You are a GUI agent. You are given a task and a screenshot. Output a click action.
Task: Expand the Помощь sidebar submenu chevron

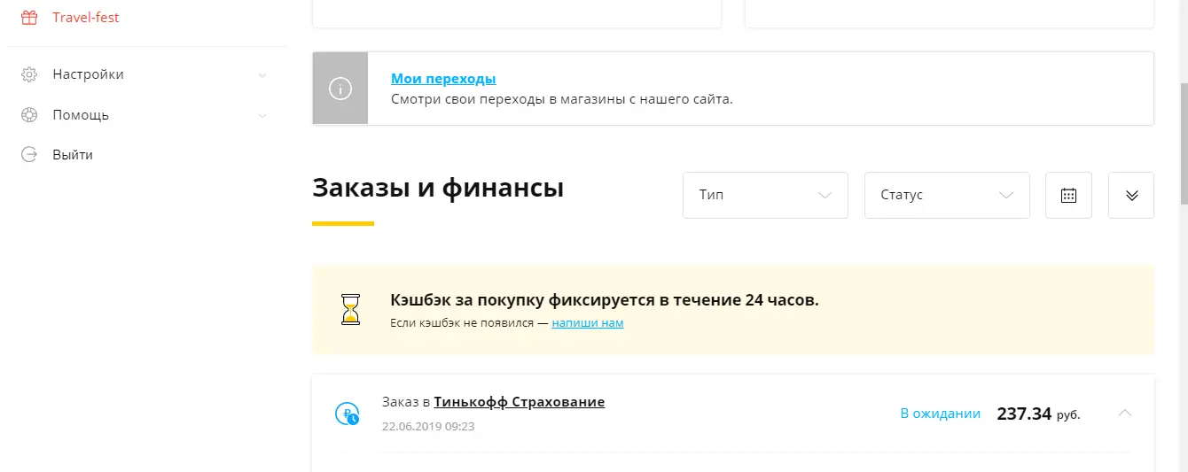[x=262, y=116]
